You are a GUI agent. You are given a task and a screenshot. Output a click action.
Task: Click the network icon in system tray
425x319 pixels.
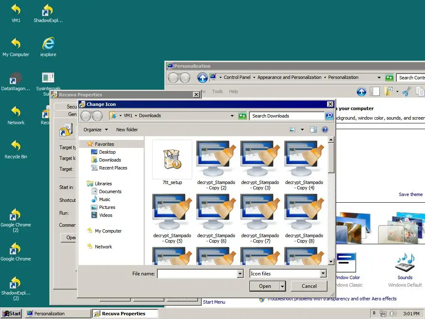(383, 314)
